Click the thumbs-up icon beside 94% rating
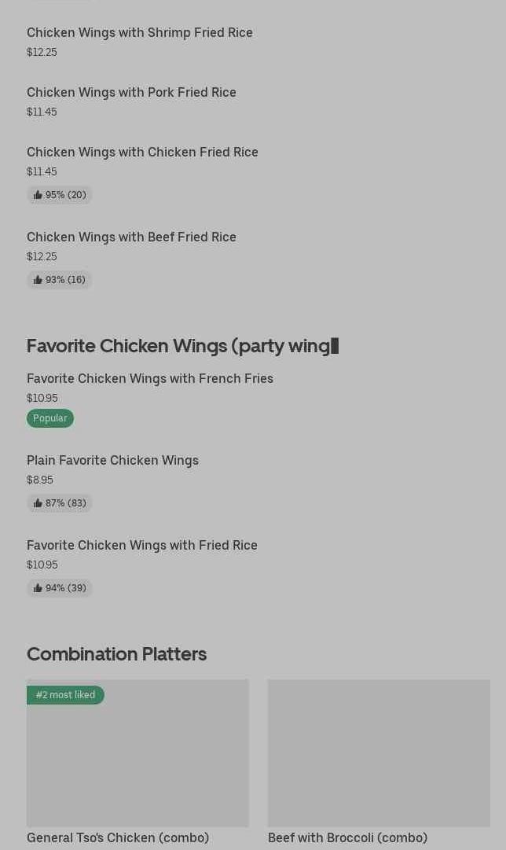506x850 pixels. (38, 588)
